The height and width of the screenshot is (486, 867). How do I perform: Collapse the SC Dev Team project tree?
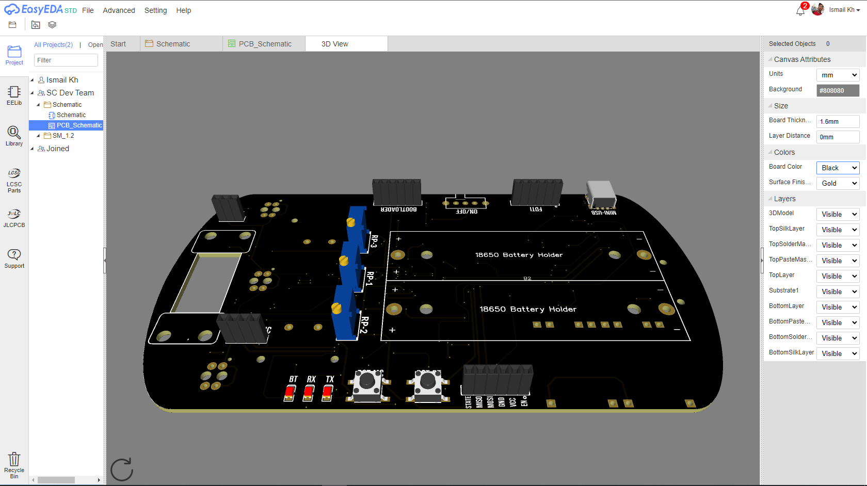click(32, 92)
